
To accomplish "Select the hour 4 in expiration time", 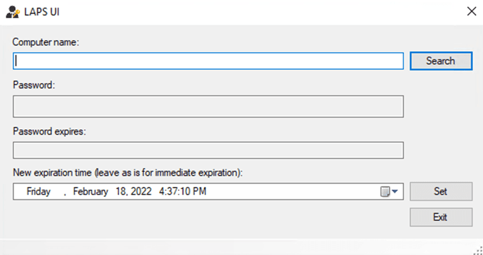I will pos(162,191).
